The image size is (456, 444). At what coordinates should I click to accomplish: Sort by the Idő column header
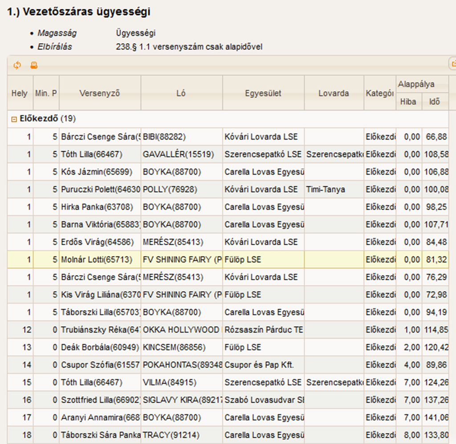434,102
